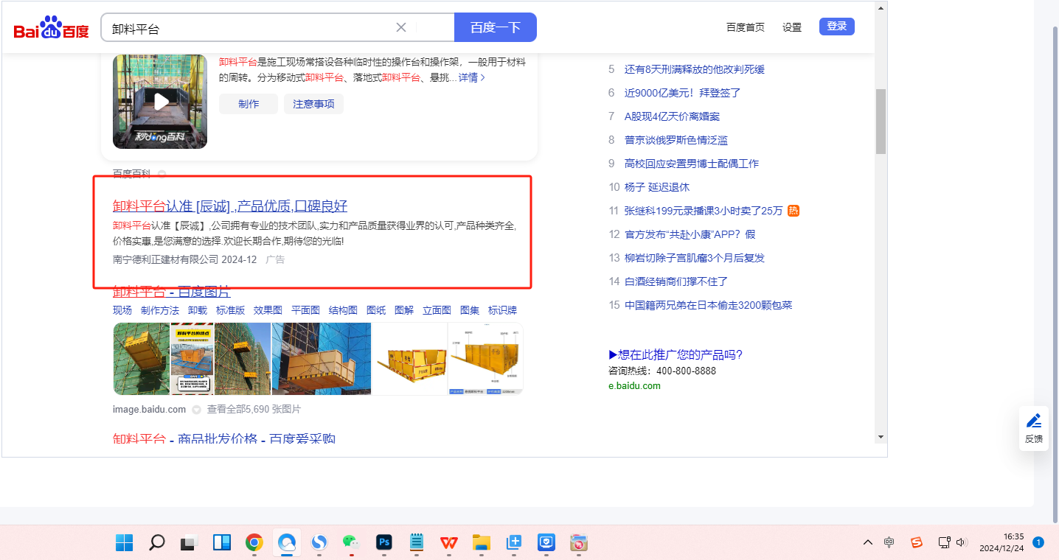Open Windows Search from the taskbar
This screenshot has height=560, width=1059.
tap(156, 543)
